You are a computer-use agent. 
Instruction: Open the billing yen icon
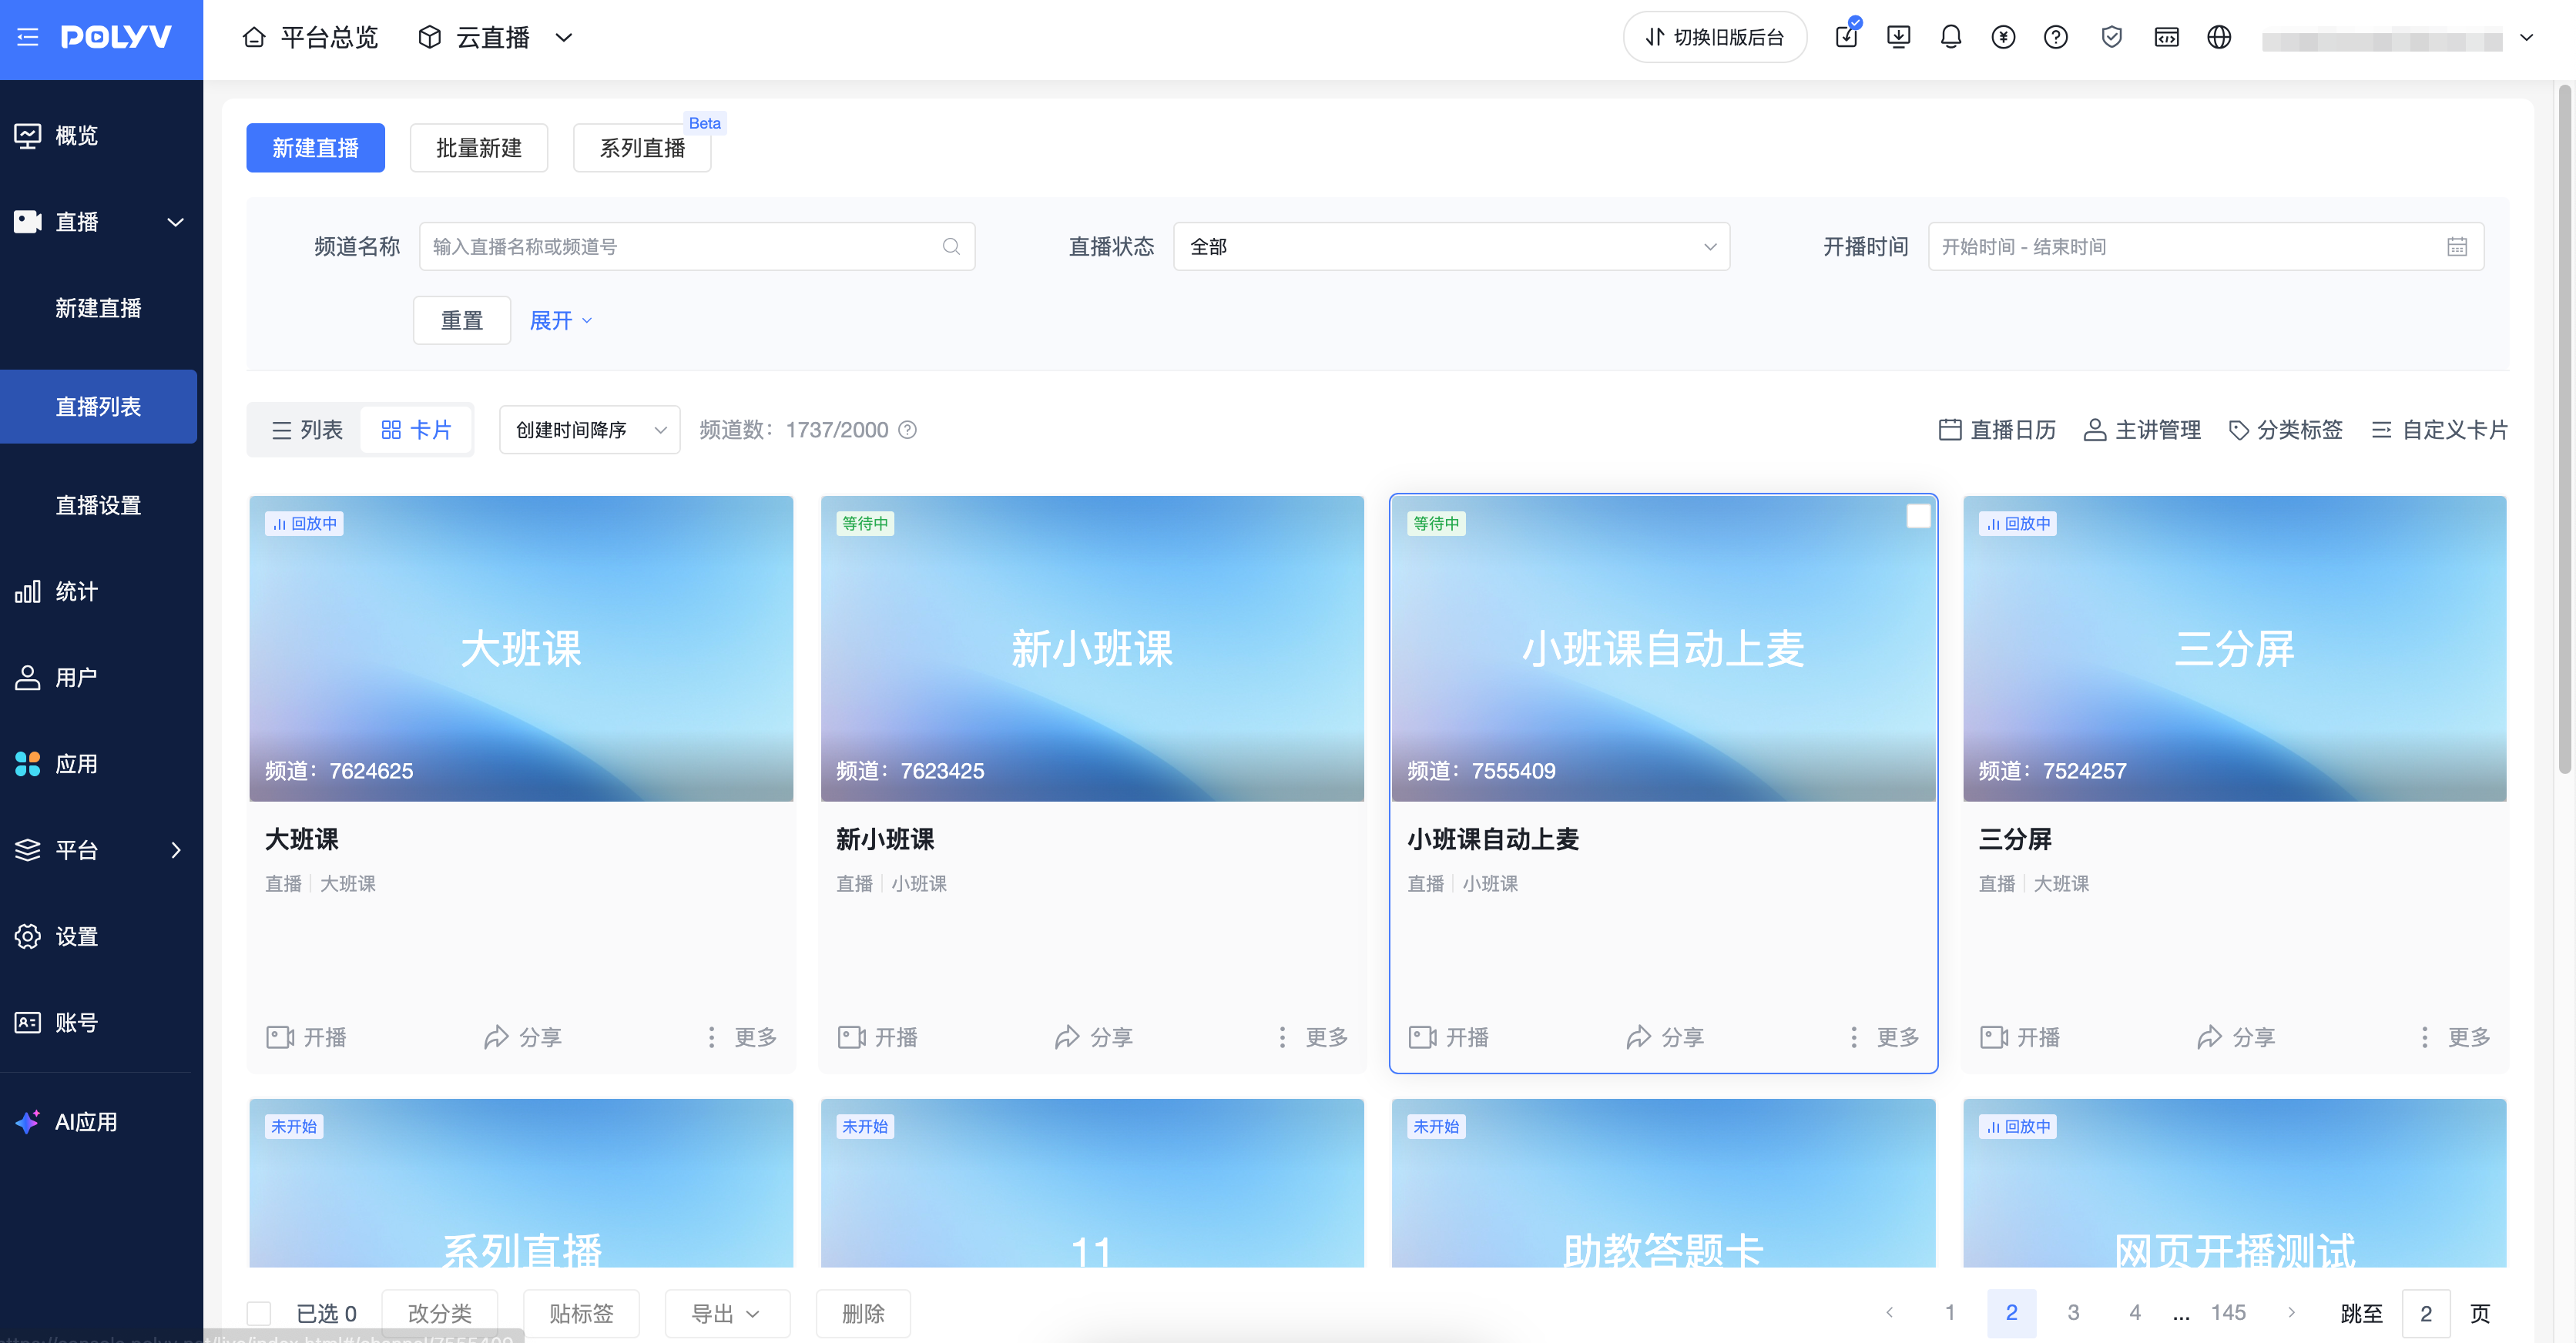2003,37
